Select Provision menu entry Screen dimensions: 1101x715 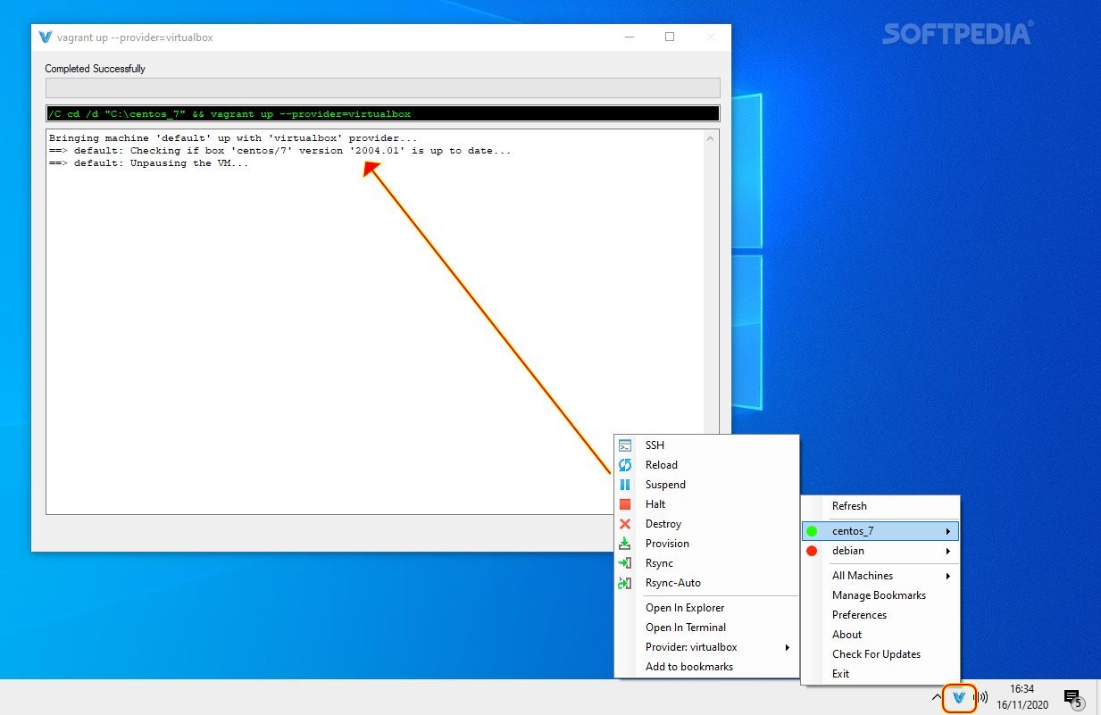click(706, 544)
